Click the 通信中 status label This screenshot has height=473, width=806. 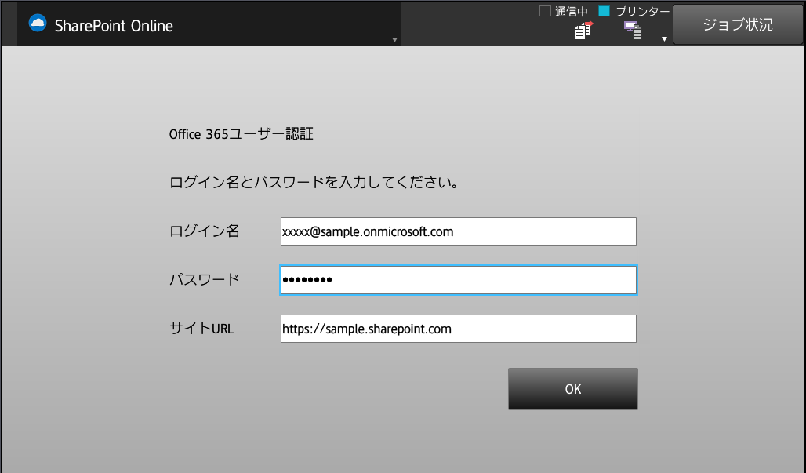tap(571, 11)
